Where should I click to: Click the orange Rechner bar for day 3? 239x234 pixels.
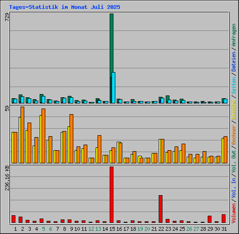click(29, 143)
